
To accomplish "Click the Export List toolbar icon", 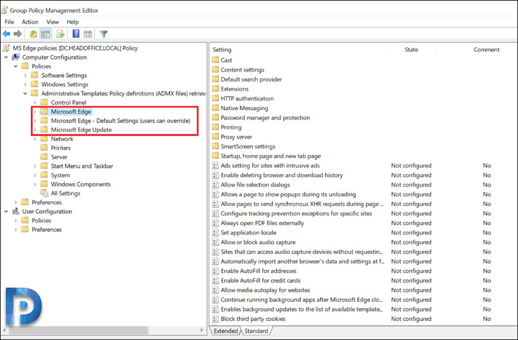I will click(60, 34).
